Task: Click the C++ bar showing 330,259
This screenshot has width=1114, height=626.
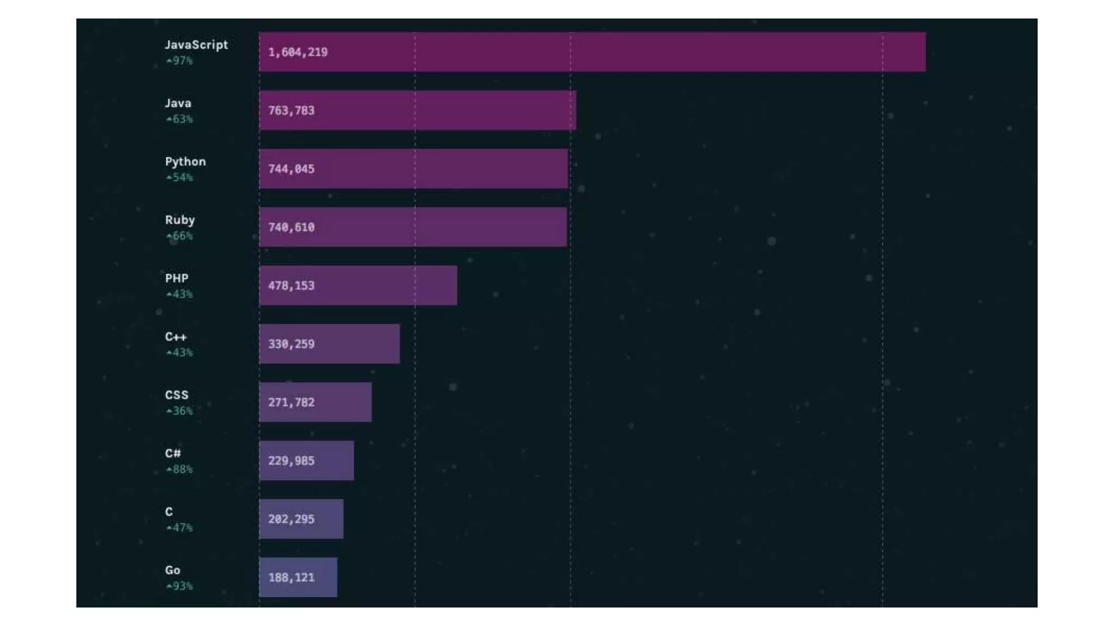Action: tap(329, 343)
